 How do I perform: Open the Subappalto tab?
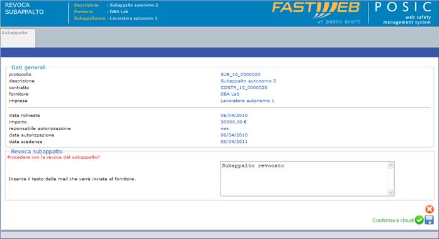[18, 38]
